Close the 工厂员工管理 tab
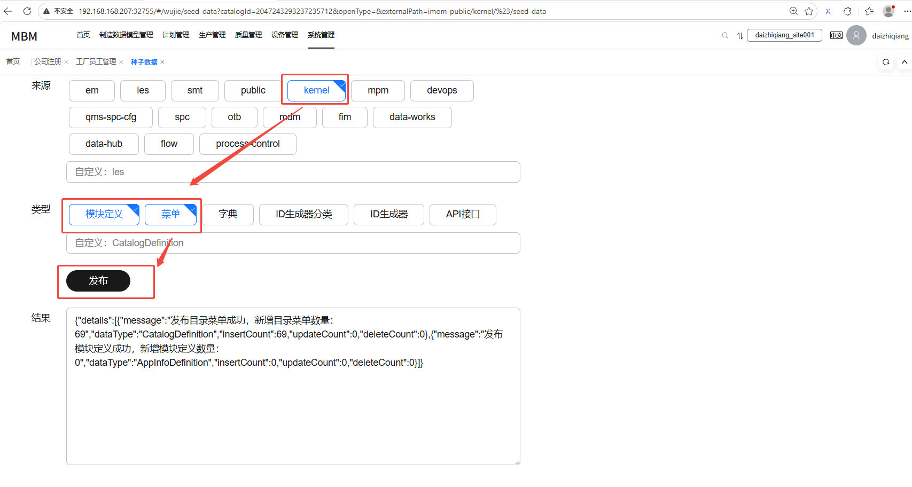Image resolution: width=912 pixels, height=487 pixels. pos(121,62)
